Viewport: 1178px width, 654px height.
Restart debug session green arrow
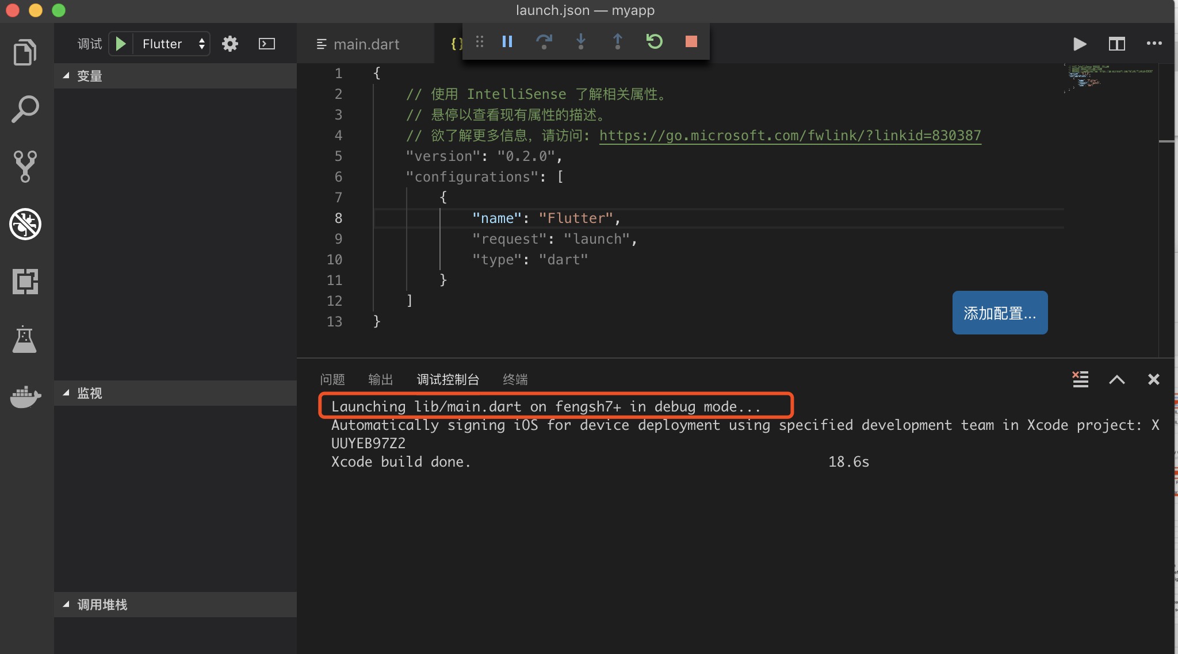click(x=654, y=41)
